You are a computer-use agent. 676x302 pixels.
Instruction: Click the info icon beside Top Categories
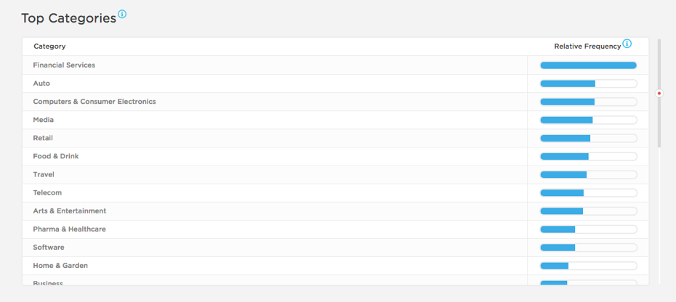pyautogui.click(x=122, y=14)
